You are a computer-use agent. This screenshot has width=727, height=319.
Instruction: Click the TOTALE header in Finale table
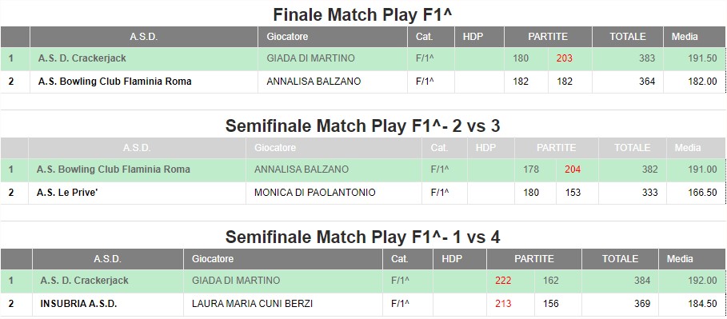click(x=627, y=37)
